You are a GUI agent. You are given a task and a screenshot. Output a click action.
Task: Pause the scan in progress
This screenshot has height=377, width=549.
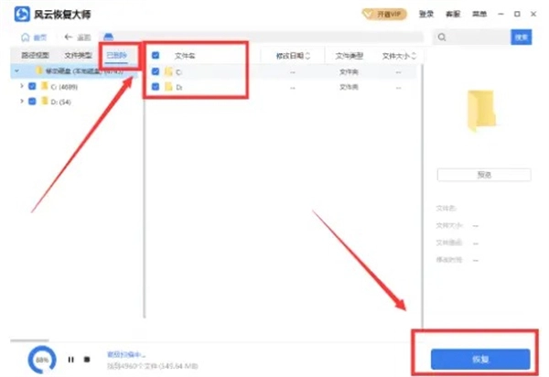70,359
